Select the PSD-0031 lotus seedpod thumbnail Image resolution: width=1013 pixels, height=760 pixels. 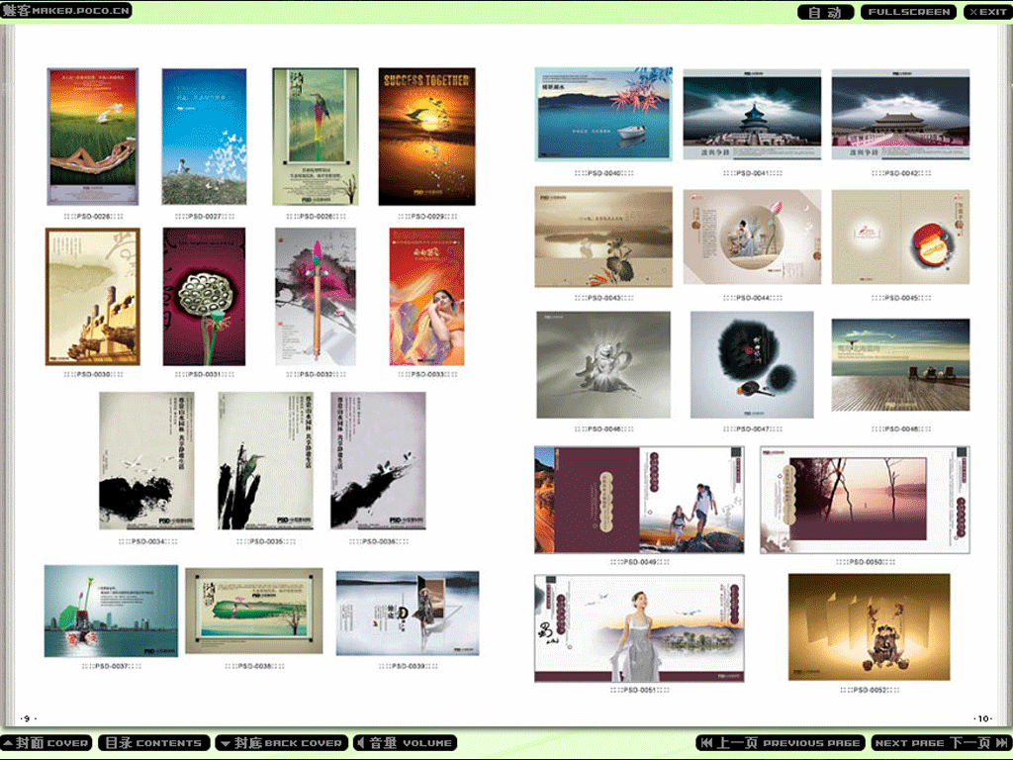tap(204, 297)
